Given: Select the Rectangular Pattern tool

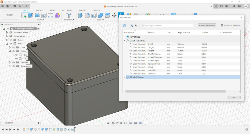Looking at the screenshot, I should (50, 15).
